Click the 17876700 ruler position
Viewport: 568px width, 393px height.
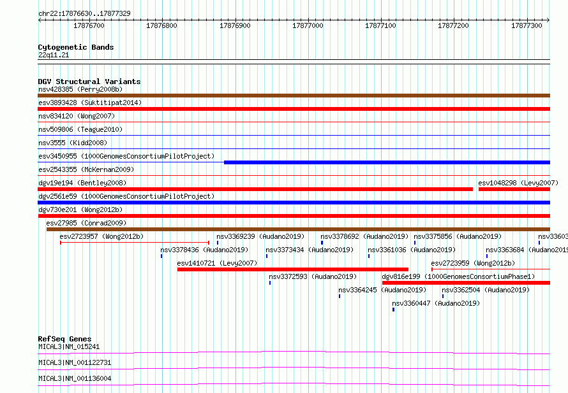89,25
